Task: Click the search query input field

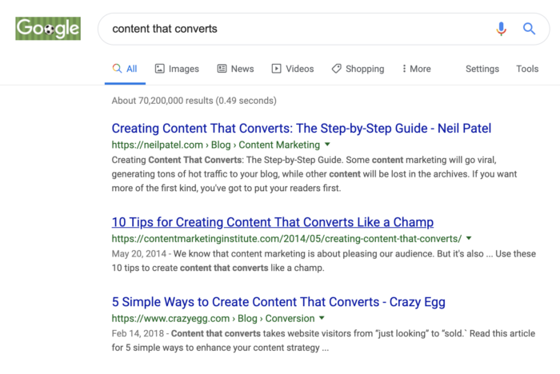Action: click(x=300, y=29)
